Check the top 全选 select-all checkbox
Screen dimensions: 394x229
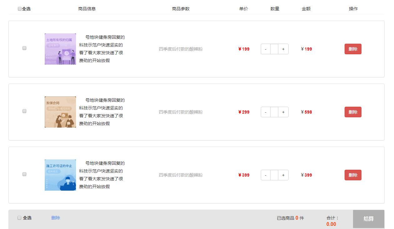tap(19, 8)
